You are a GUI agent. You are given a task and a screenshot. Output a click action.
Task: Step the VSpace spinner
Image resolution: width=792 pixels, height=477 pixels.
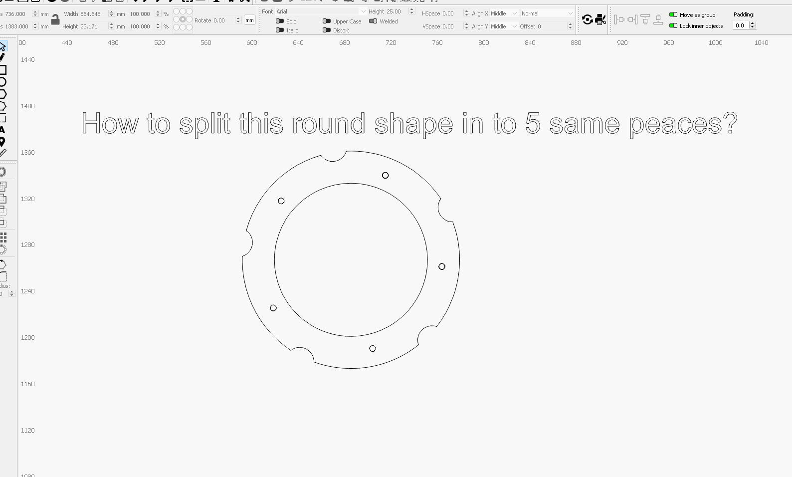point(466,26)
